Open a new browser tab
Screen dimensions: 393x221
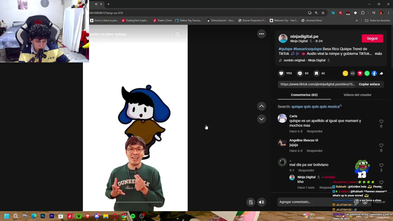[108, 4]
